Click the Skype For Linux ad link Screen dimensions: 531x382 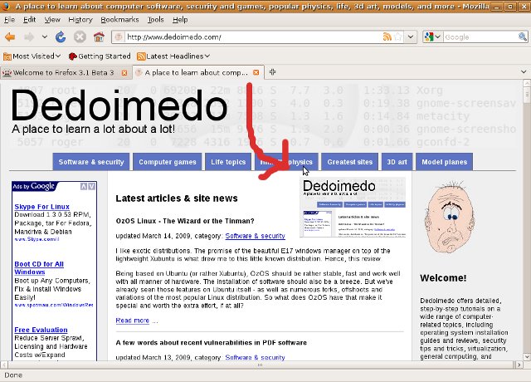pyautogui.click(x=42, y=207)
